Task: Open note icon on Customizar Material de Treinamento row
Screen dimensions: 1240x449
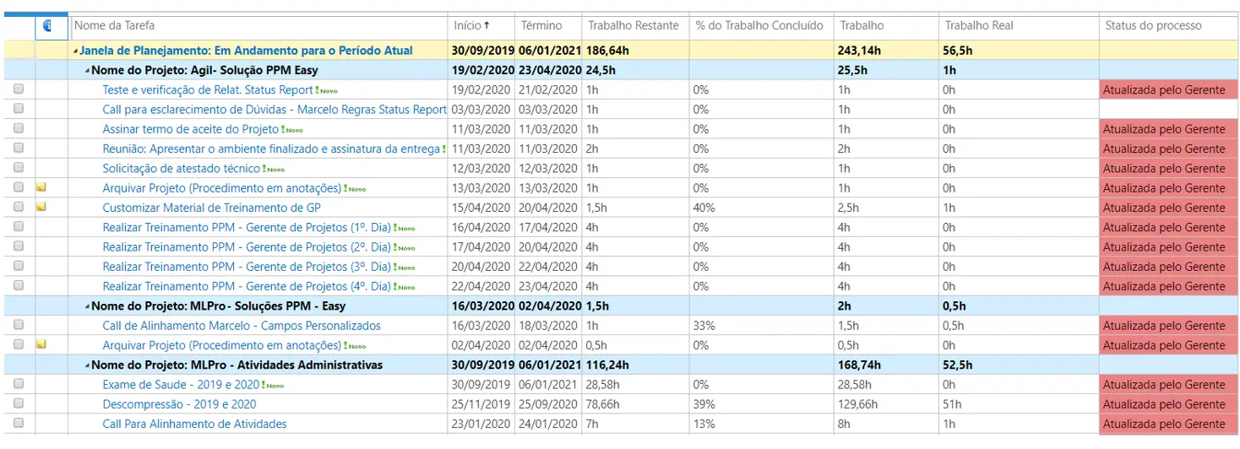Action: tap(41, 207)
